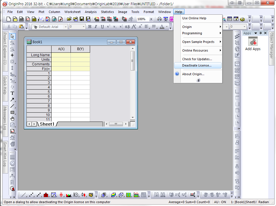Click the New Workbook toolbar icon

(x=22, y=19)
